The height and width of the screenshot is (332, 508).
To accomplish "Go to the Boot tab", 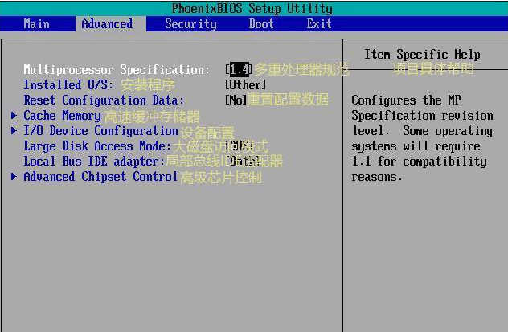I will (x=261, y=24).
